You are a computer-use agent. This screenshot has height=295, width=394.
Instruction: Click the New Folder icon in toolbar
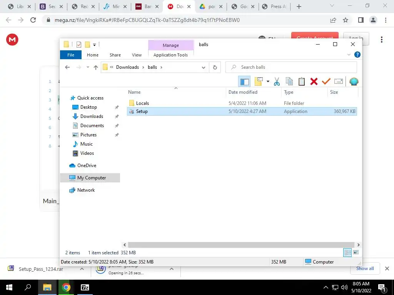[259, 81]
